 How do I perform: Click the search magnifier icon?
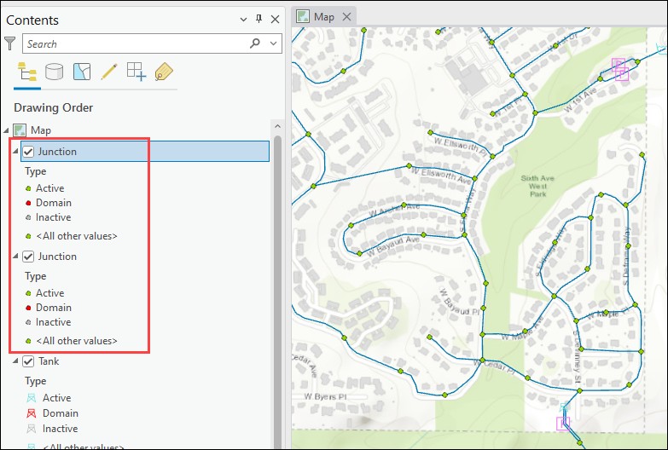click(255, 43)
